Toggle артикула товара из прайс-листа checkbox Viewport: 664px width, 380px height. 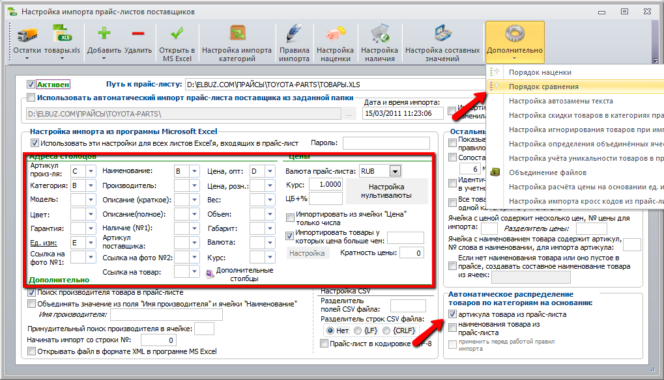coord(452,314)
